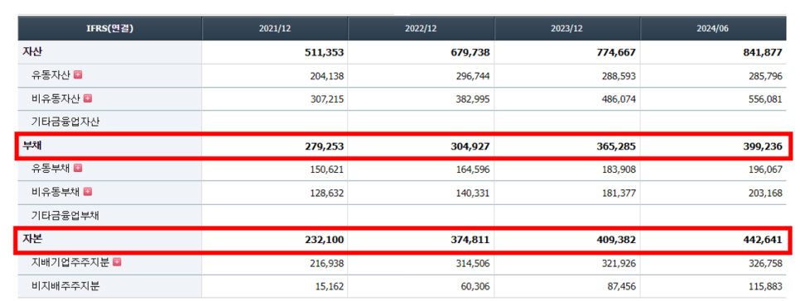The width and height of the screenshot is (800, 301).
Task: Expand the 유동자산 row plus icon
Action: [78, 75]
